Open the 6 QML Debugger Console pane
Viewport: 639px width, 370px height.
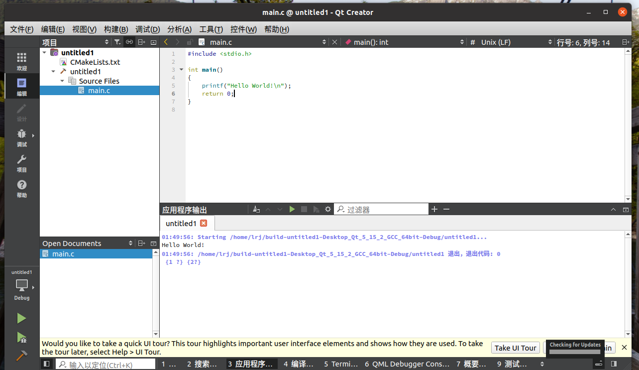tap(407, 364)
